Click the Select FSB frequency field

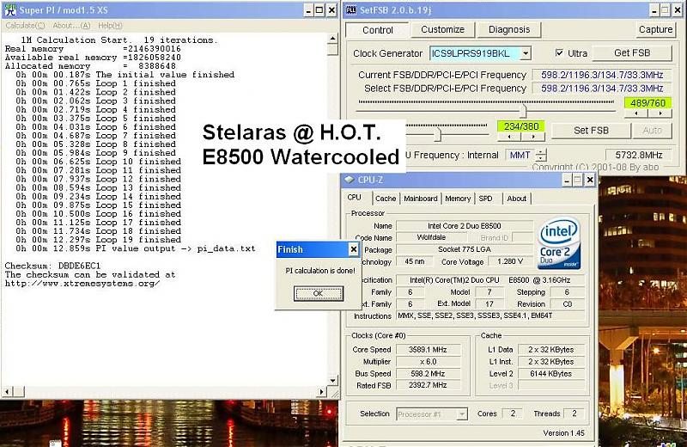[602, 89]
